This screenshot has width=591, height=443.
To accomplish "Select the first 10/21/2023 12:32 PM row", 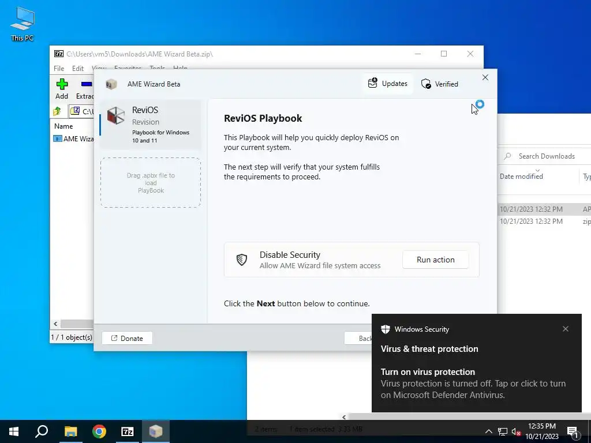I will point(544,209).
